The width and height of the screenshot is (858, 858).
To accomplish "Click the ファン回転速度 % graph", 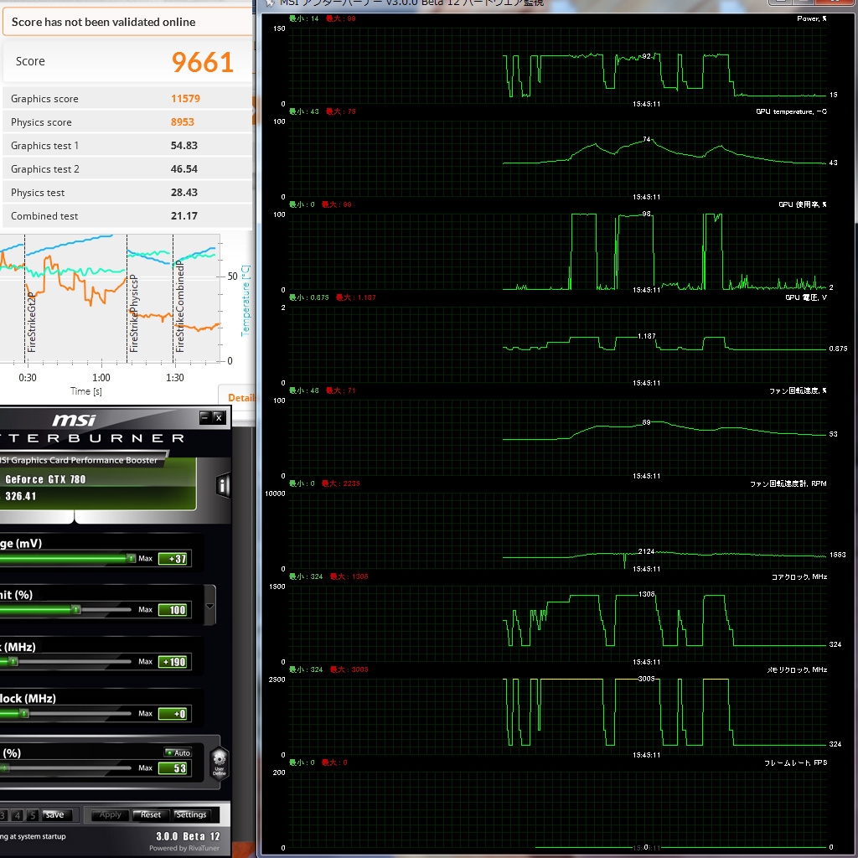I will 557,437.
